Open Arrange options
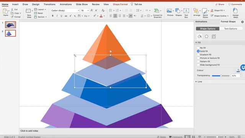The width and height of the screenshot is (245, 138). [196, 12]
